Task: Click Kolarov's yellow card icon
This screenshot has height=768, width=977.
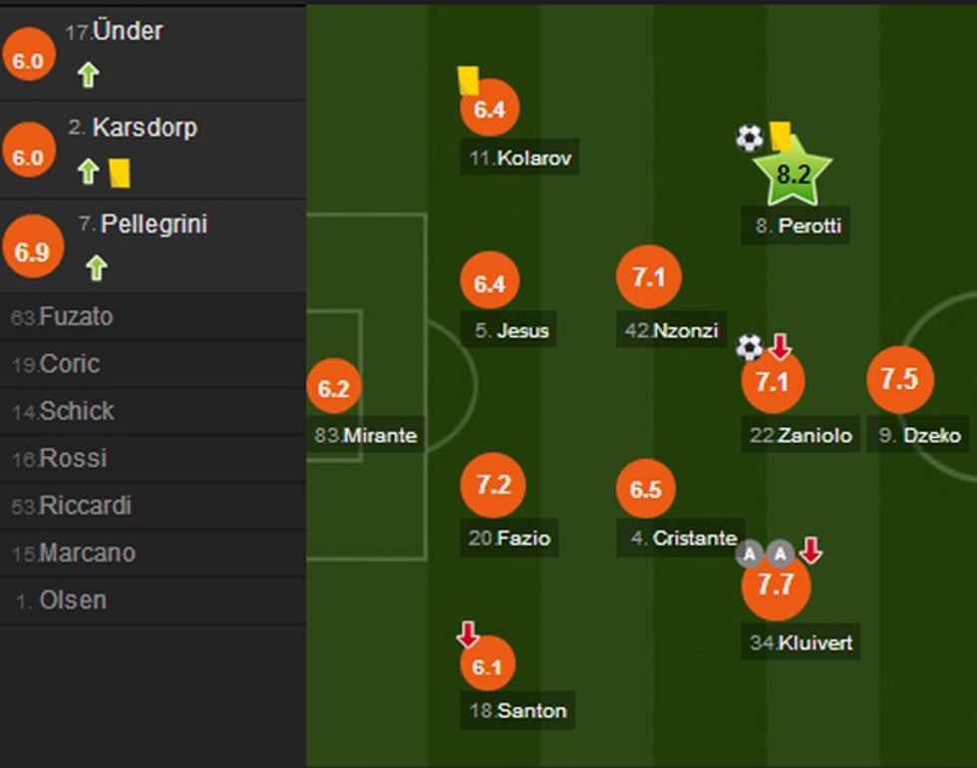Action: pos(468,80)
